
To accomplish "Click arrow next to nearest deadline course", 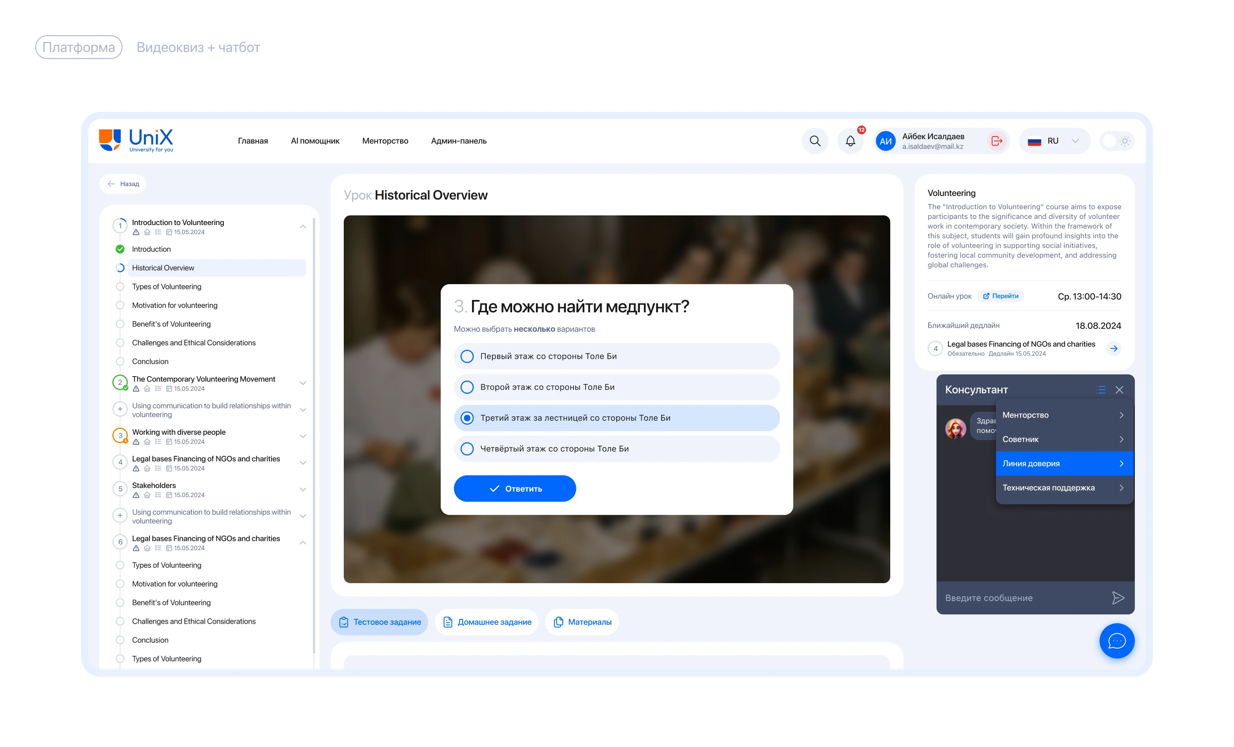I will pos(1113,348).
